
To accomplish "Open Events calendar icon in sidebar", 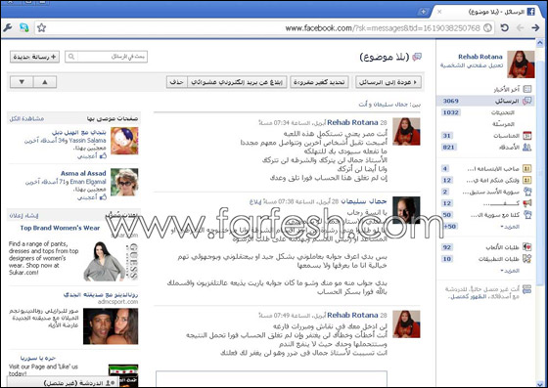I will (x=527, y=136).
